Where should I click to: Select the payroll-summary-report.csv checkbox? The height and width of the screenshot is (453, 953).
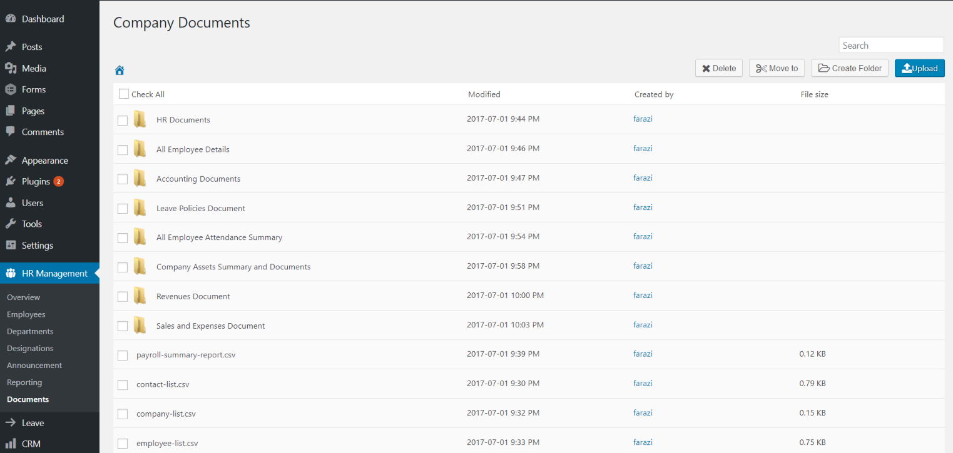pyautogui.click(x=123, y=356)
